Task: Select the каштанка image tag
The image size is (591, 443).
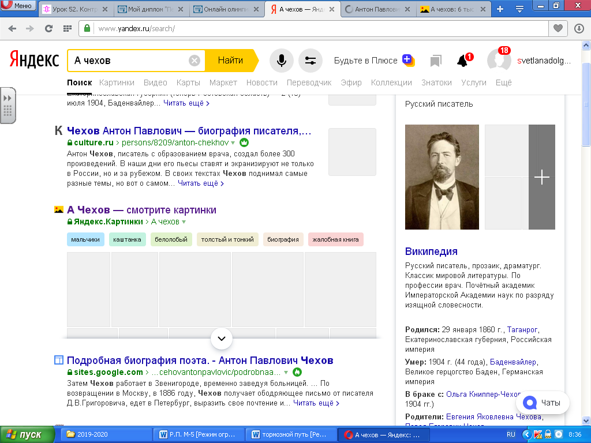Action: pyautogui.click(x=128, y=239)
